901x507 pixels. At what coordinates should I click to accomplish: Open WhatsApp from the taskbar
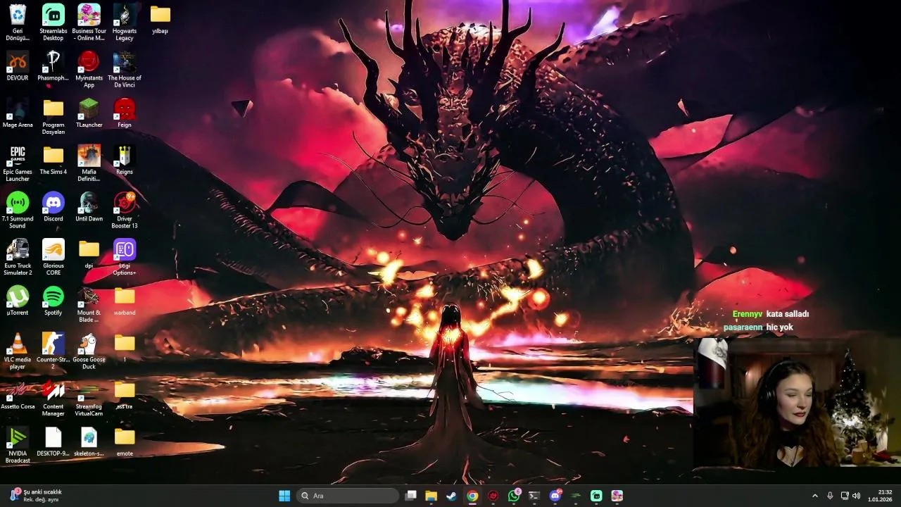(x=514, y=496)
